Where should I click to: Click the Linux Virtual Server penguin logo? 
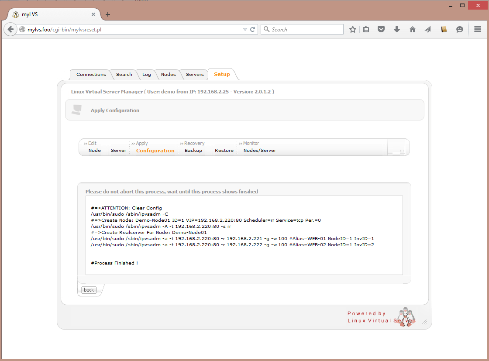pyautogui.click(x=406, y=316)
